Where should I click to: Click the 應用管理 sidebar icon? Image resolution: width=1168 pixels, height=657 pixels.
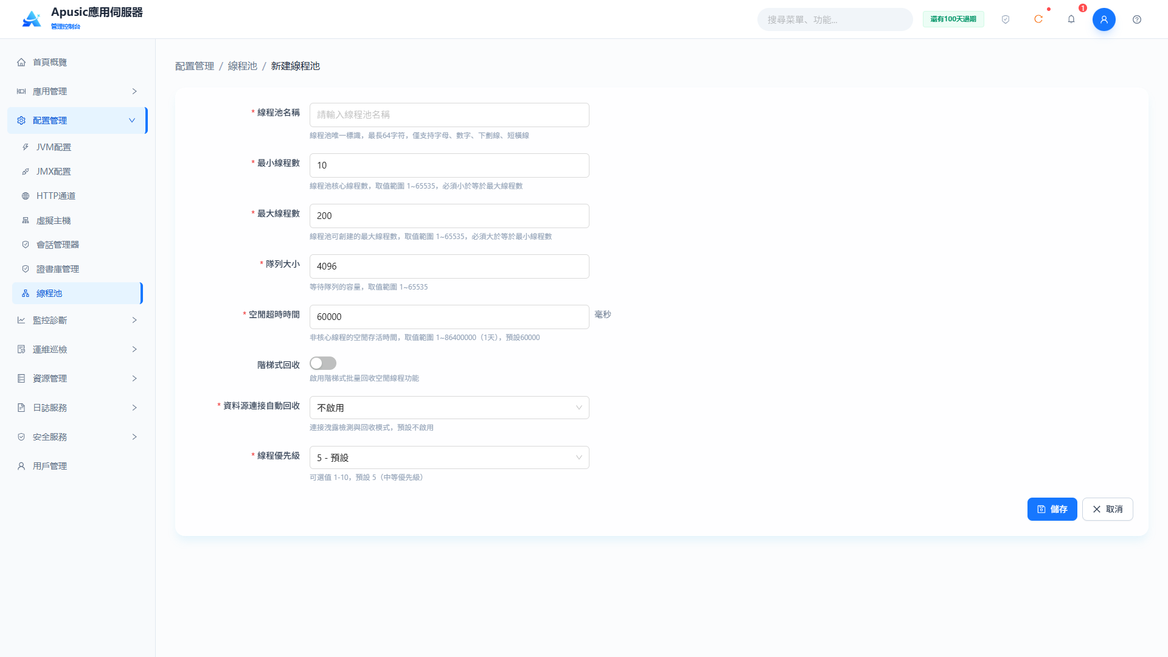tap(21, 91)
